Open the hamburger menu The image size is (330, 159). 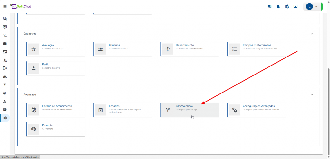5,6
